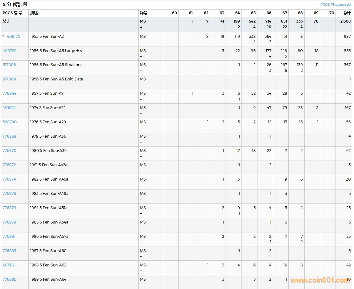Open the 776870 link for 1980
Screen dimensions: 354x289
pos(9,151)
